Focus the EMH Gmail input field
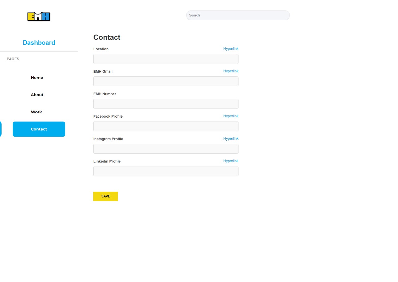Image resolution: width=398 pixels, height=282 pixels. (x=166, y=81)
